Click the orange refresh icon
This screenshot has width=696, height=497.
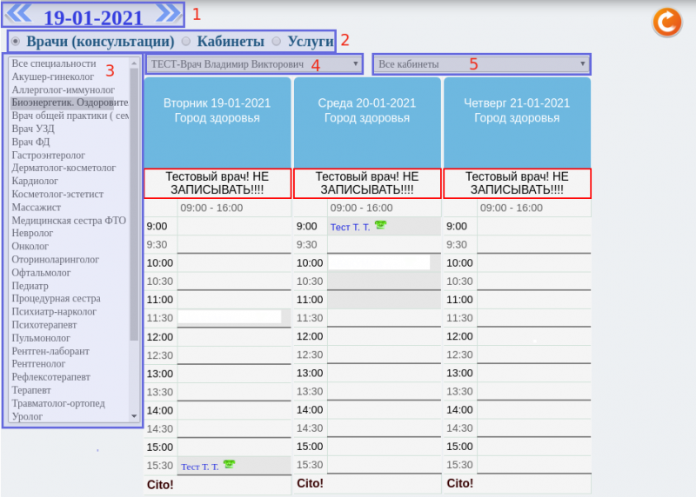point(666,22)
